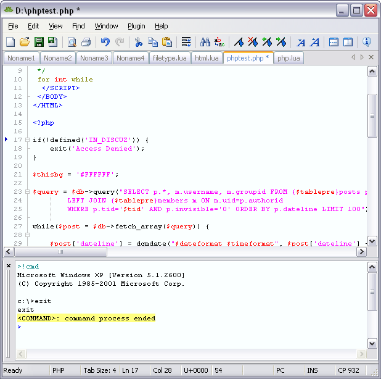Collapse the code fold on line 17

(28, 140)
